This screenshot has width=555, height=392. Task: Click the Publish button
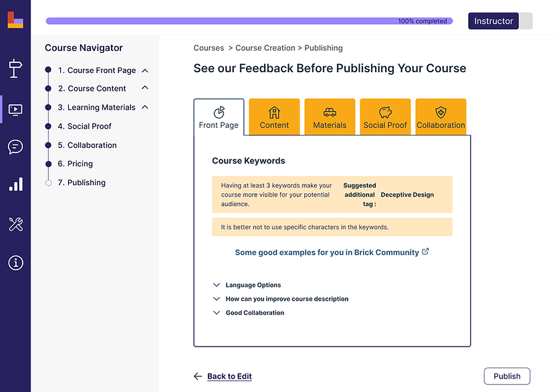point(507,376)
